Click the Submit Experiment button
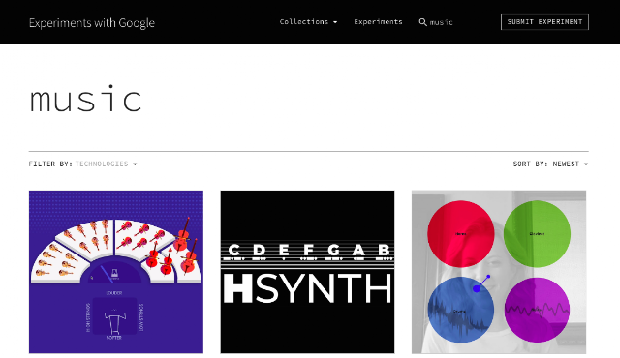The image size is (620, 358). [544, 21]
